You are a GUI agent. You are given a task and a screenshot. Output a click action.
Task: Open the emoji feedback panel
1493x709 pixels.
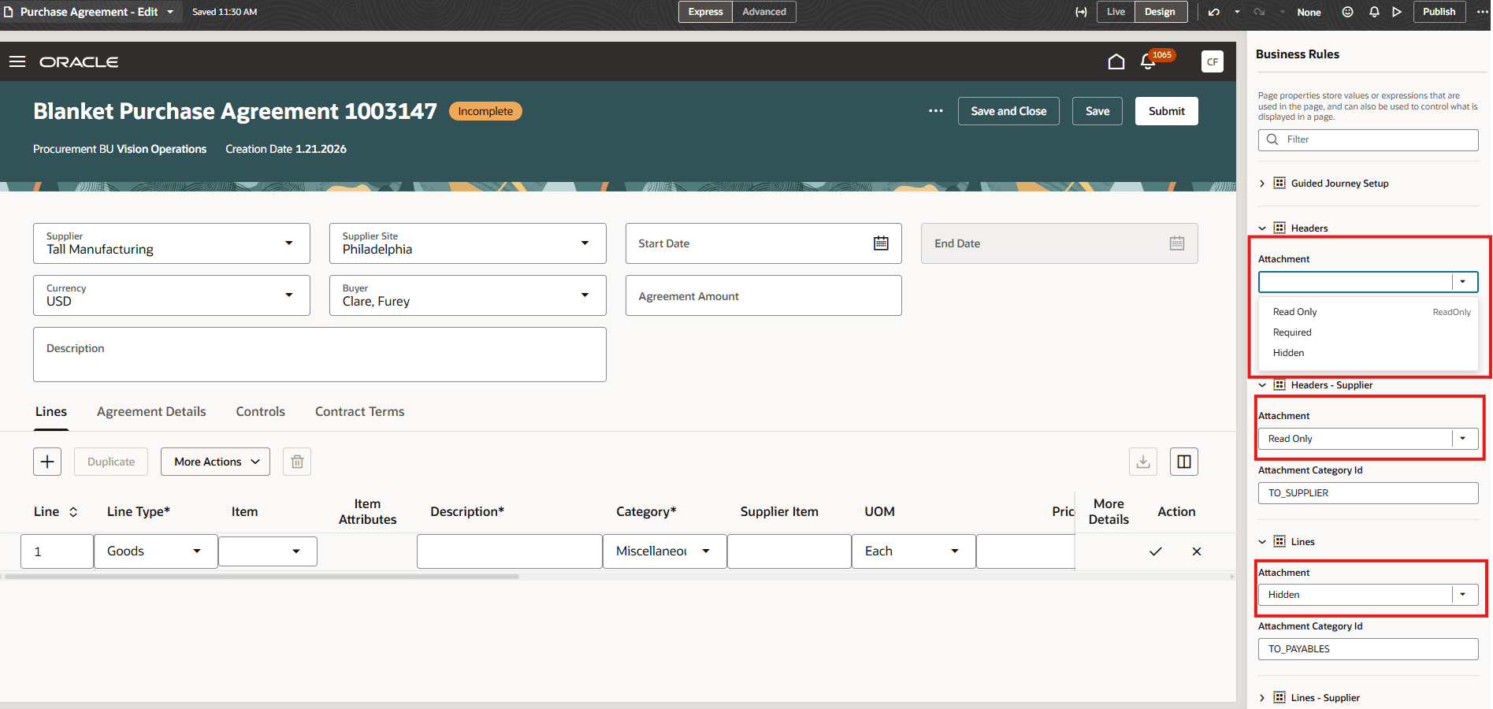tap(1347, 12)
